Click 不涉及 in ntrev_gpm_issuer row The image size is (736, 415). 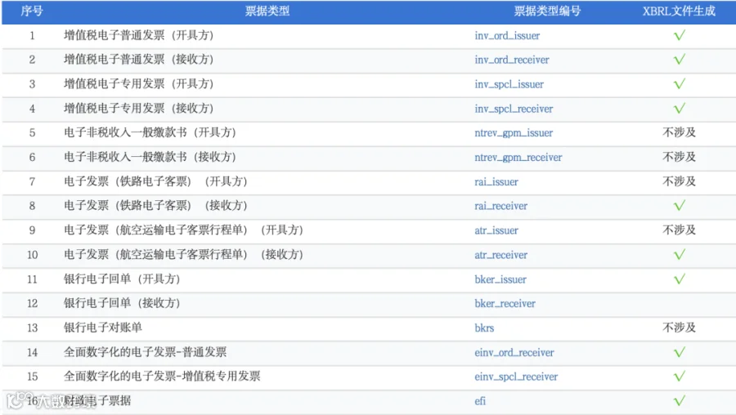(679, 132)
